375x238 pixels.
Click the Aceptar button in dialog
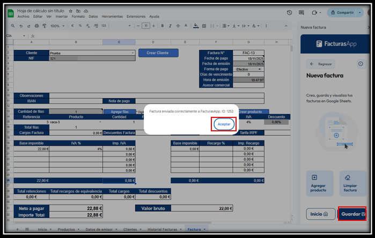(x=224, y=124)
